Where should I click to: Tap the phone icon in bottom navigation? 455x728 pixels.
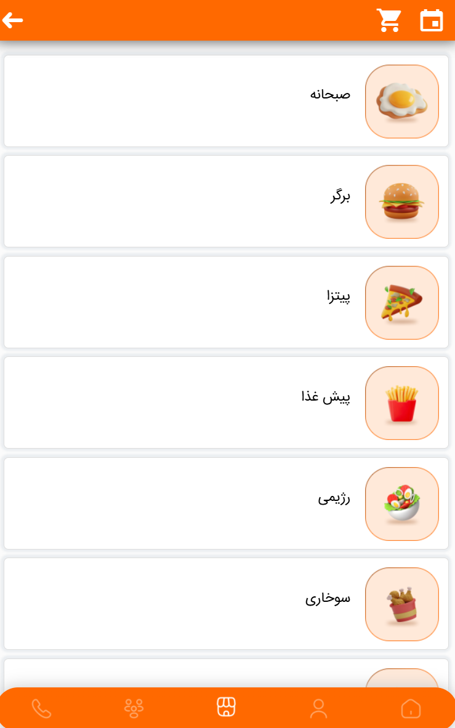(41, 708)
